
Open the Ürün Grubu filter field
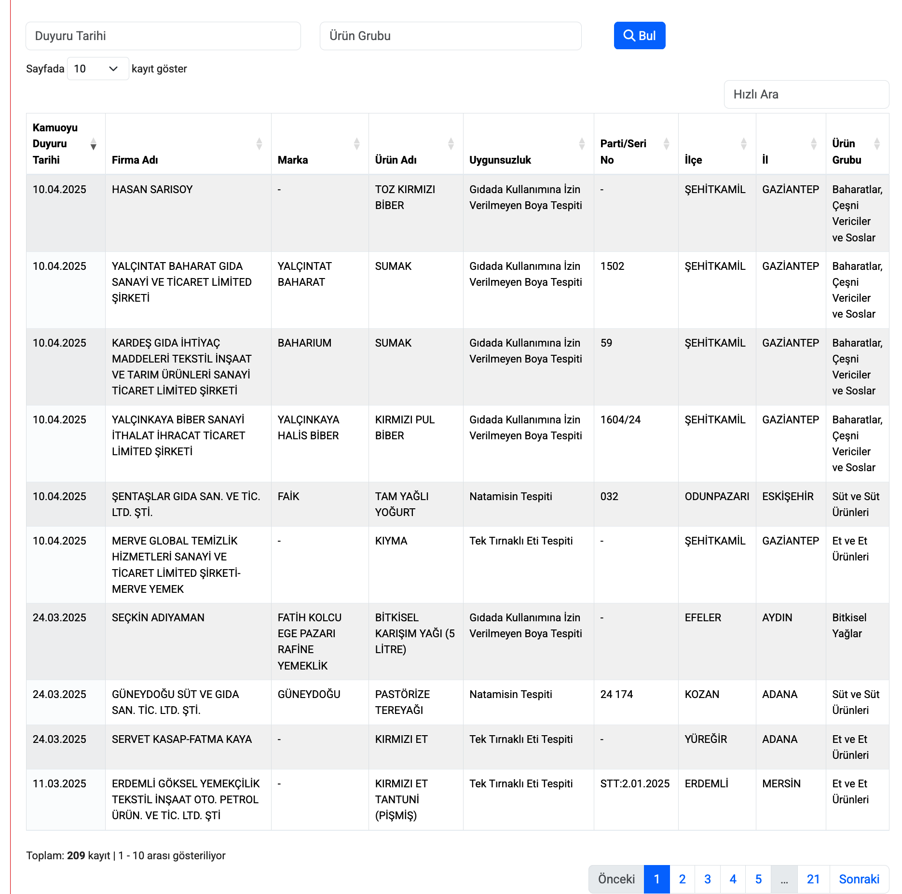pyautogui.click(x=450, y=36)
